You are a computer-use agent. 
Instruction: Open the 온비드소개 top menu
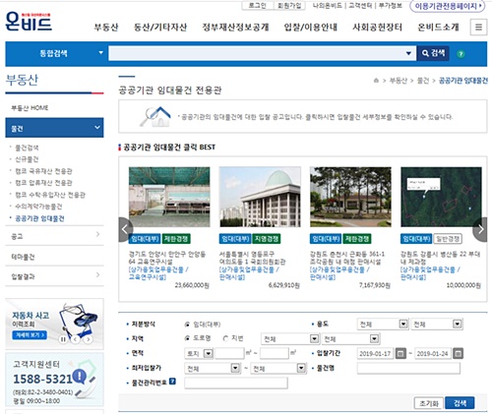click(x=438, y=28)
